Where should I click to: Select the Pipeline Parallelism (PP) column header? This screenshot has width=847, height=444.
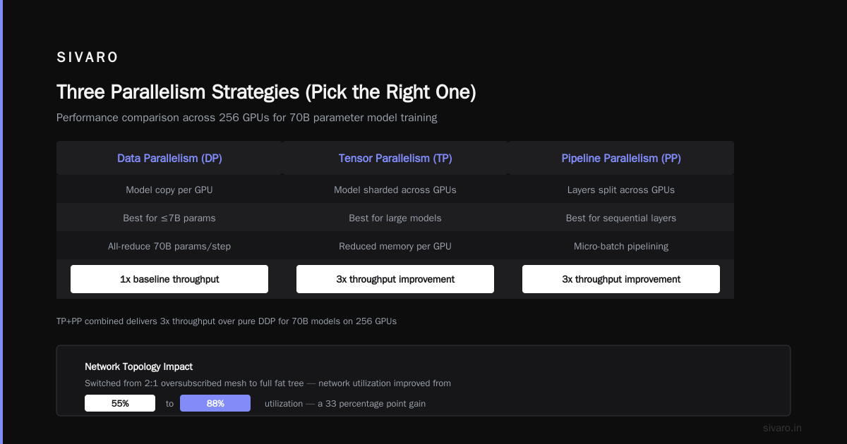click(x=621, y=158)
